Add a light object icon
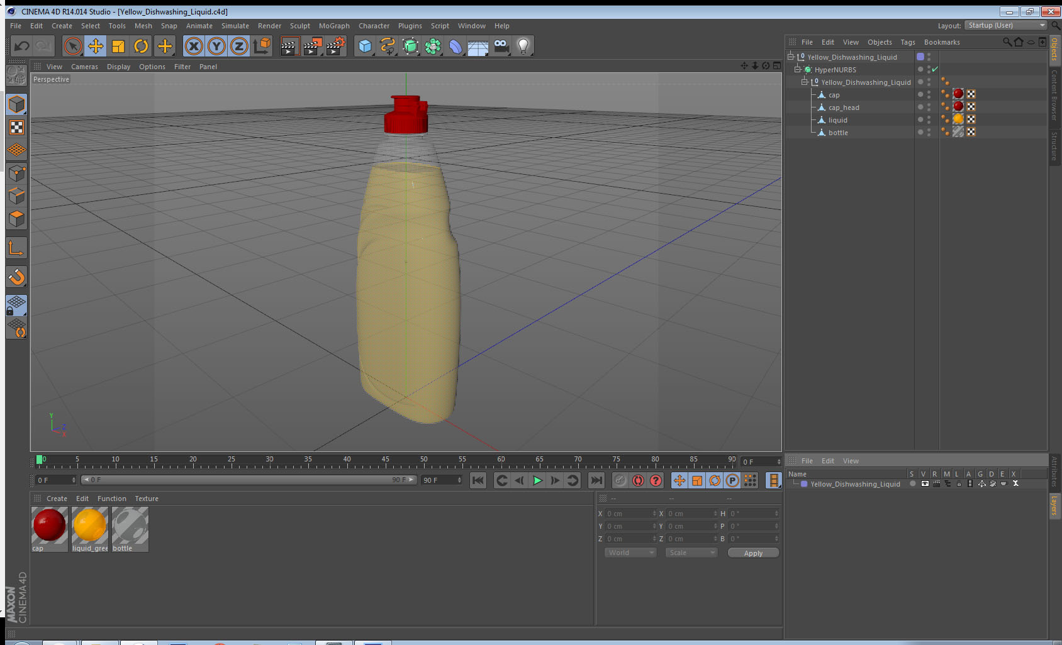The image size is (1062, 645). (x=523, y=46)
